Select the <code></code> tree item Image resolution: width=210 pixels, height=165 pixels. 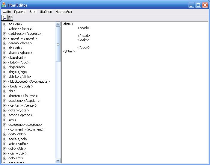[20, 115]
